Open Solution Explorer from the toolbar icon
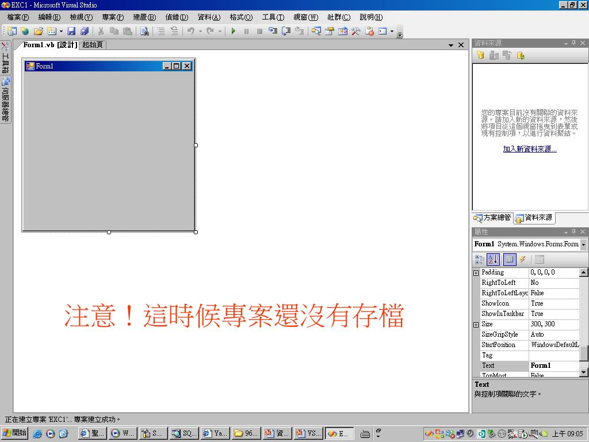The image size is (589, 442). coord(316,31)
